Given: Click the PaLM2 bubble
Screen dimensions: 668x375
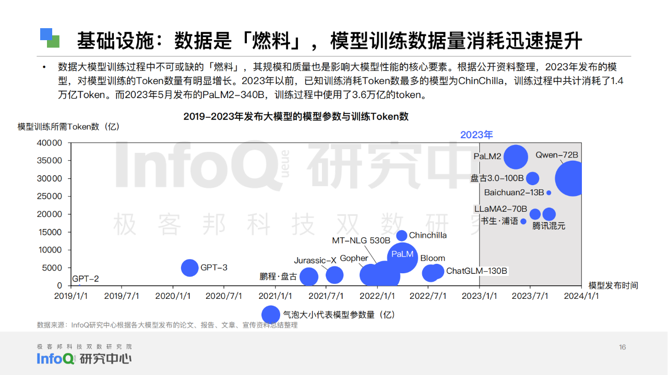Looking at the screenshot, I should tap(516, 156).
